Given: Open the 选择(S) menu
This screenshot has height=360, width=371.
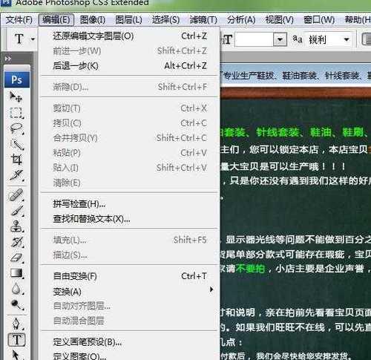Looking at the screenshot, I should tap(165, 20).
